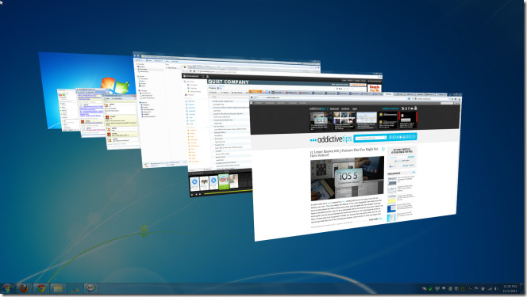This screenshot has height=297, width=527.
Task: Open the 'apps' nav item on addictivetips
Action: coord(355,109)
